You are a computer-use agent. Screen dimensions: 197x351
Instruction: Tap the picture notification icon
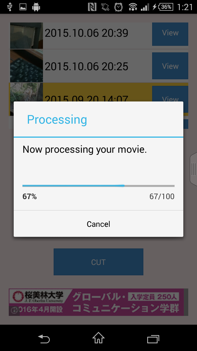pyautogui.click(x=23, y=7)
